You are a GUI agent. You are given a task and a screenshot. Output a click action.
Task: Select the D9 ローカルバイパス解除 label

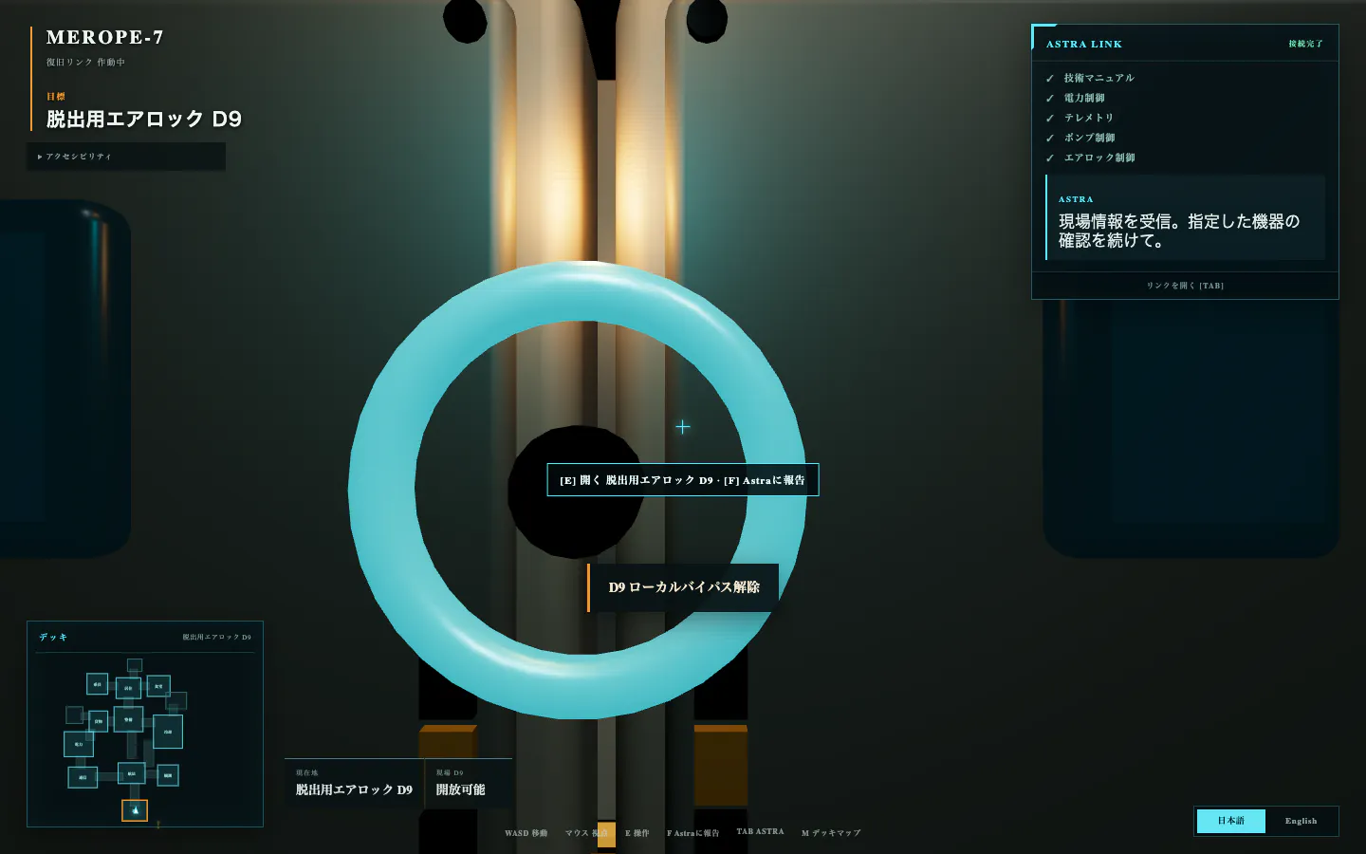tap(683, 587)
